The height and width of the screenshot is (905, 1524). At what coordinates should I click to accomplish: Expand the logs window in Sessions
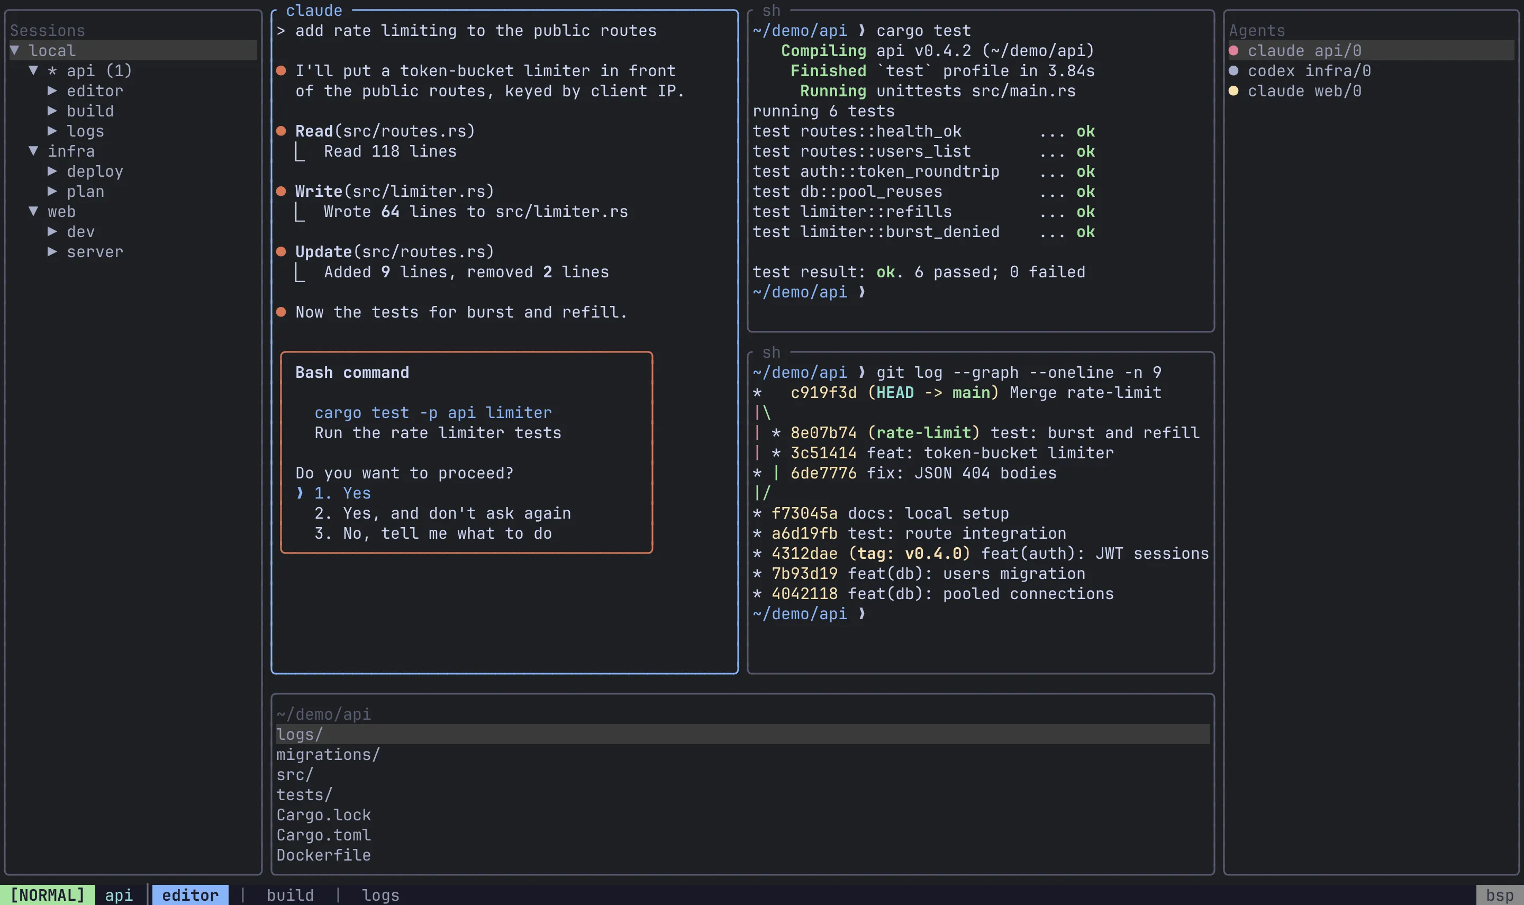coord(52,131)
